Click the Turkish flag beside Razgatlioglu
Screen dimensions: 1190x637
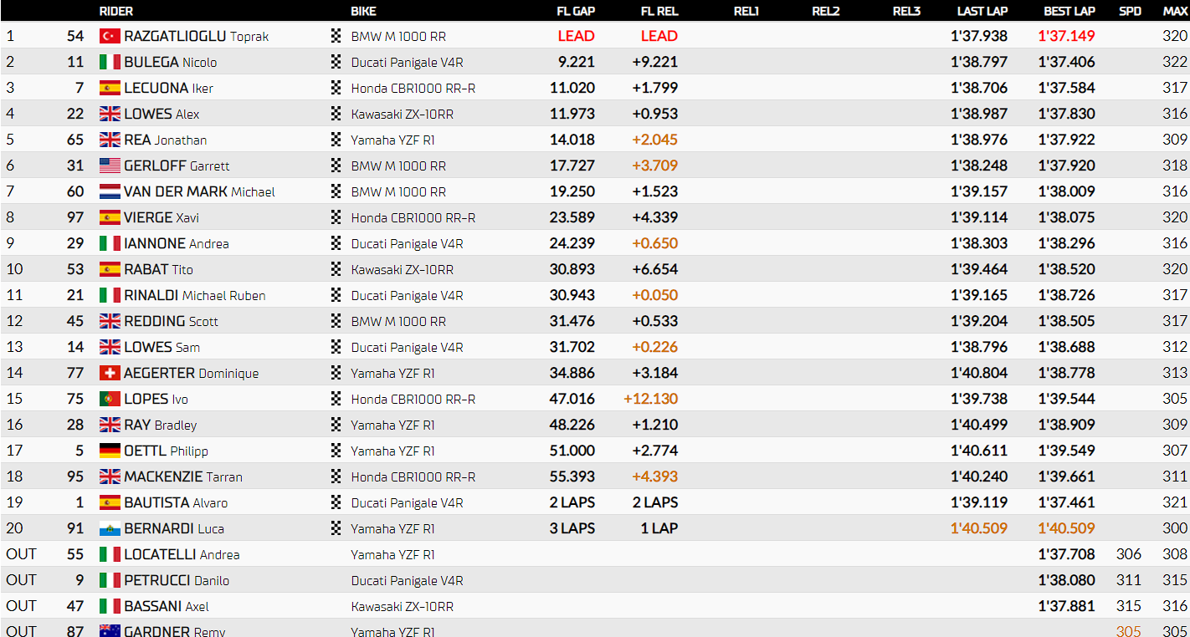pos(110,36)
